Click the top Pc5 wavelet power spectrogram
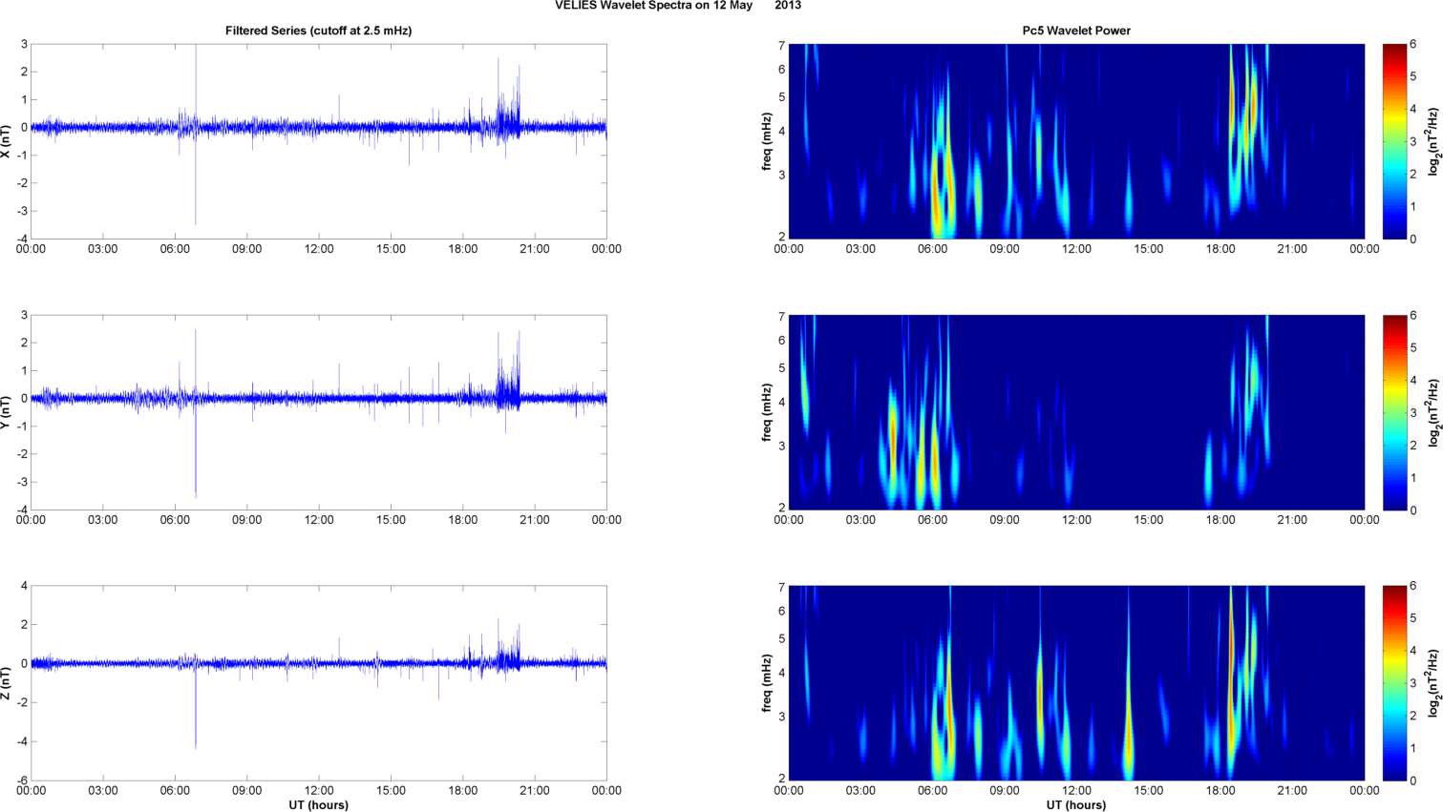The image size is (1443, 812). coord(1076,141)
